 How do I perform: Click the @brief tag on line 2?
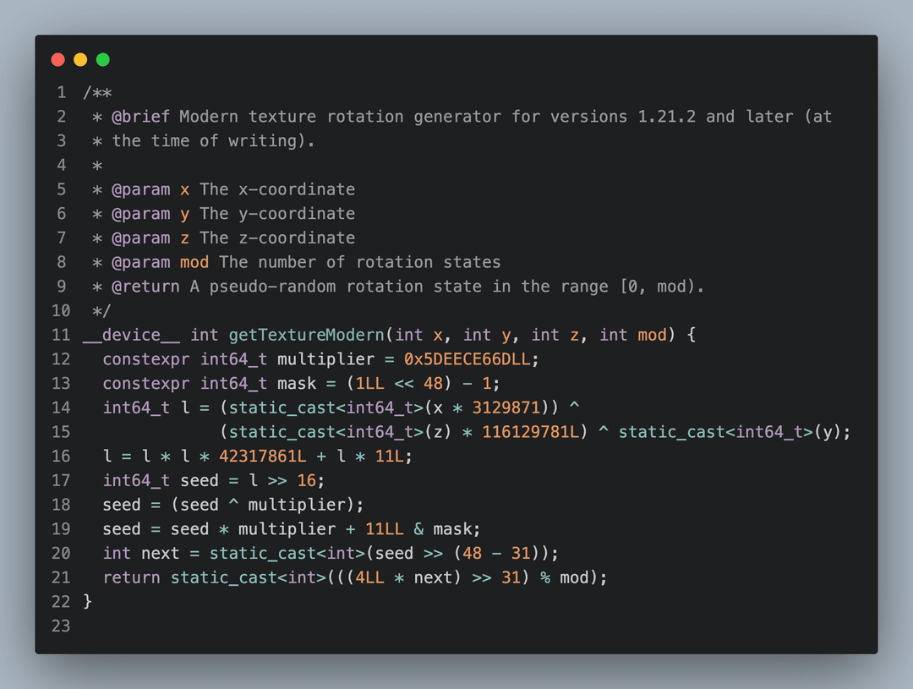tap(142, 116)
